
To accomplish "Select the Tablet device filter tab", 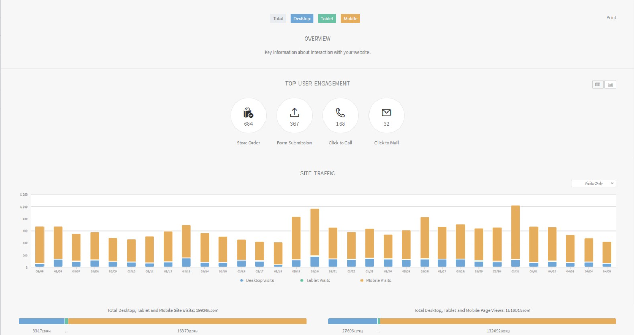I will (x=327, y=19).
